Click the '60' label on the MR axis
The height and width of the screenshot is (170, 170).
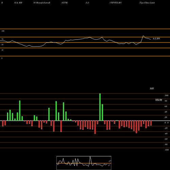166,106
